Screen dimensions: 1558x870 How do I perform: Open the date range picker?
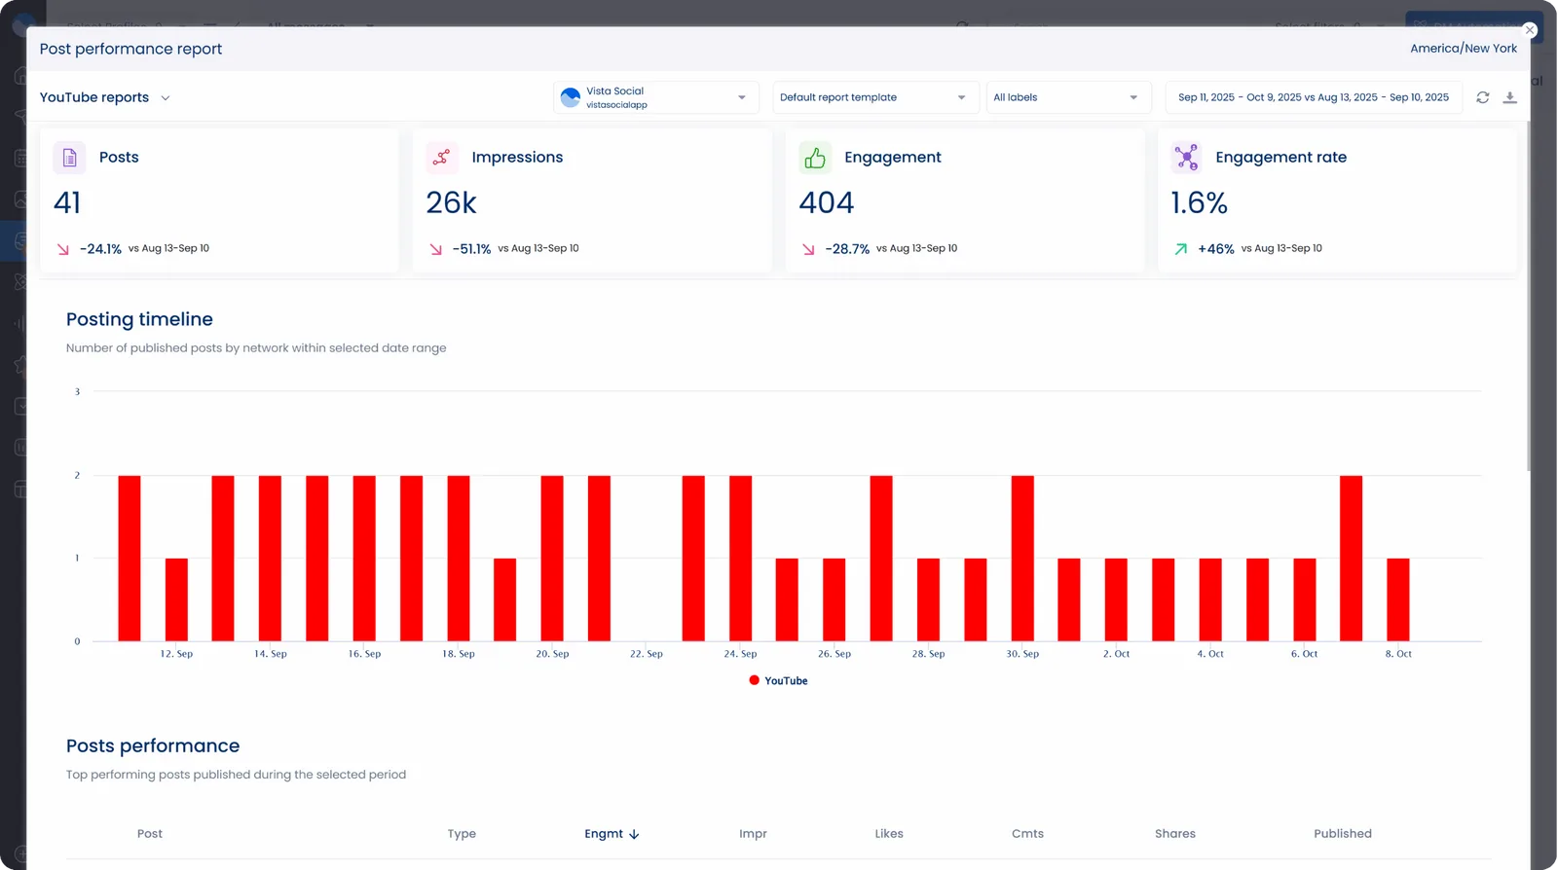pos(1313,97)
